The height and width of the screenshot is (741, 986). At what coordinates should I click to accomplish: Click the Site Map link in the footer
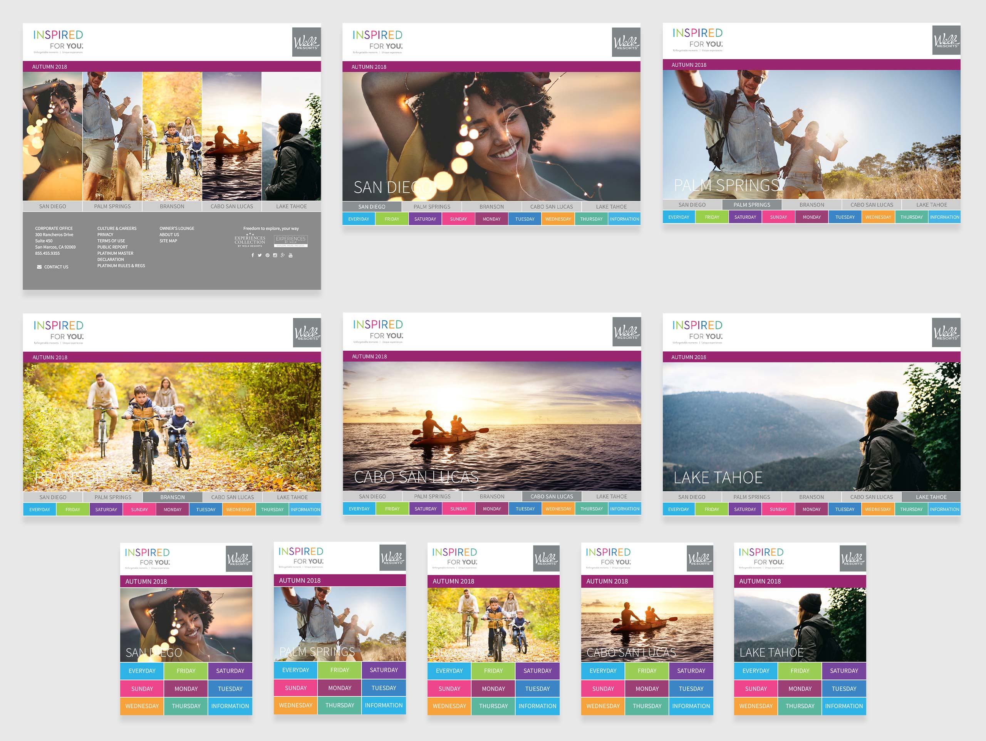click(x=168, y=241)
